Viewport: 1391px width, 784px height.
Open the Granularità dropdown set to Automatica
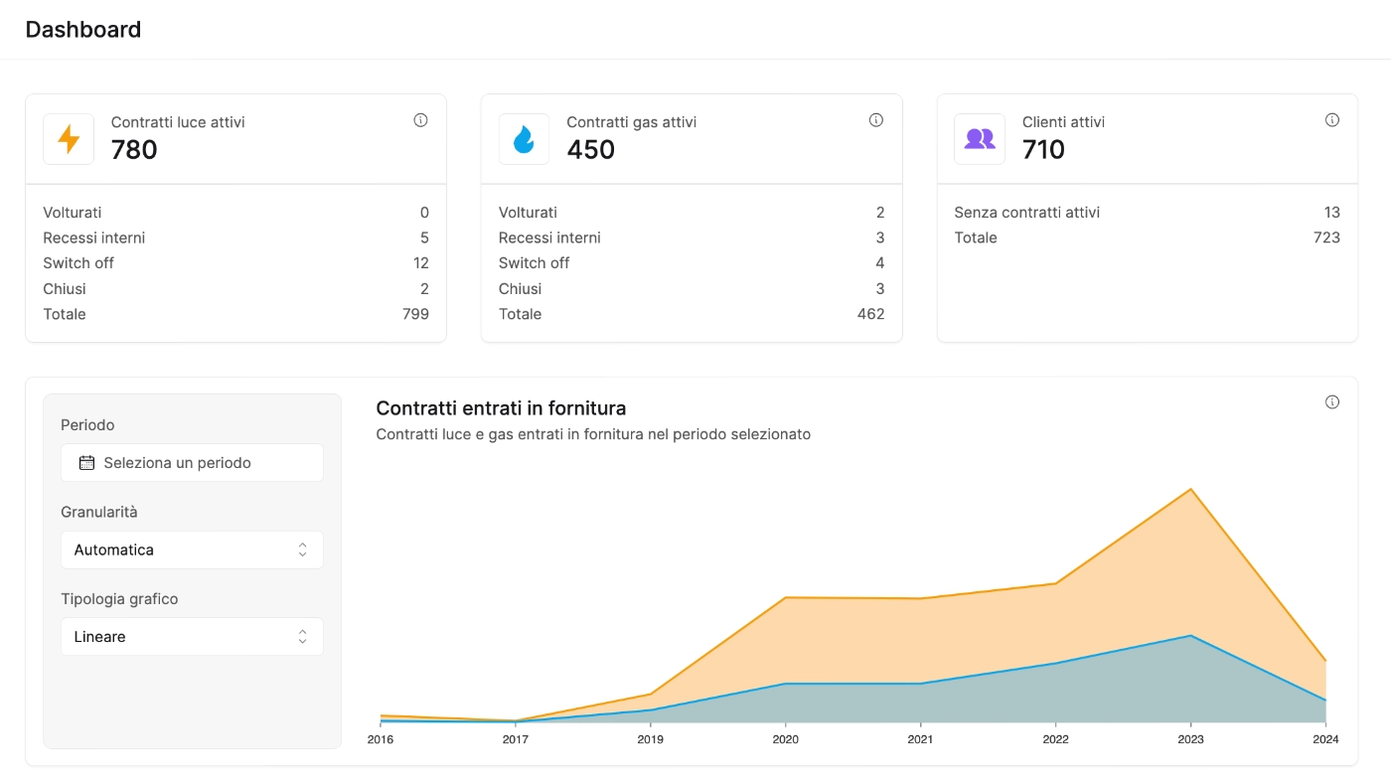(x=192, y=549)
